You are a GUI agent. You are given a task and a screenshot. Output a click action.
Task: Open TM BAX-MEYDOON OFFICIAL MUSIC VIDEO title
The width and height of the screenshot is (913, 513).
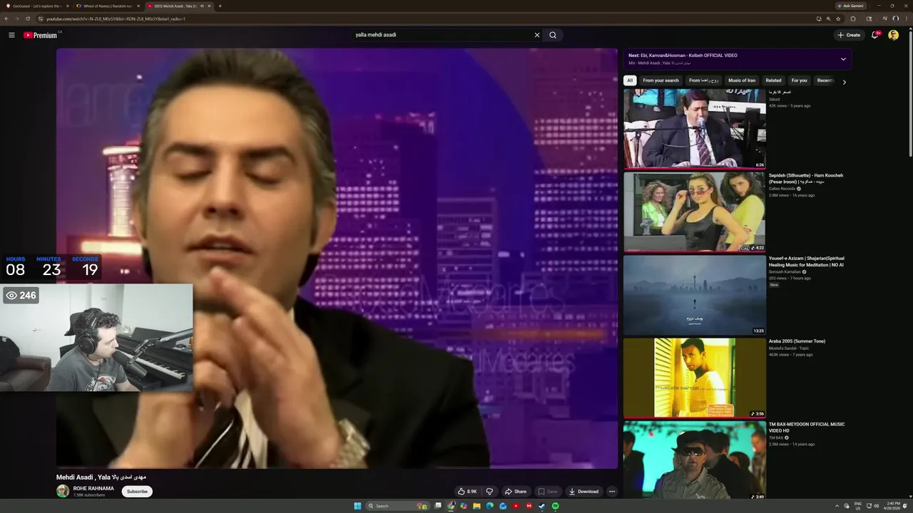click(807, 427)
